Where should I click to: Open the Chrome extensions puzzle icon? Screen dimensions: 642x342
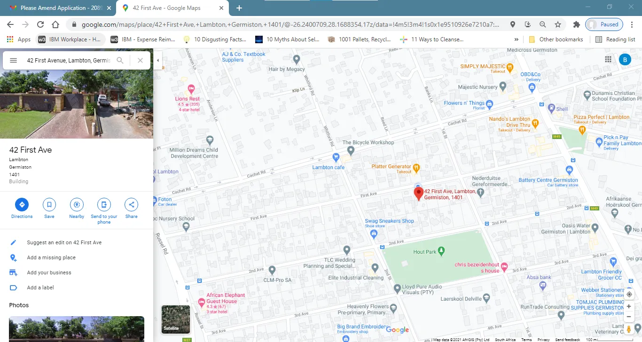576,24
